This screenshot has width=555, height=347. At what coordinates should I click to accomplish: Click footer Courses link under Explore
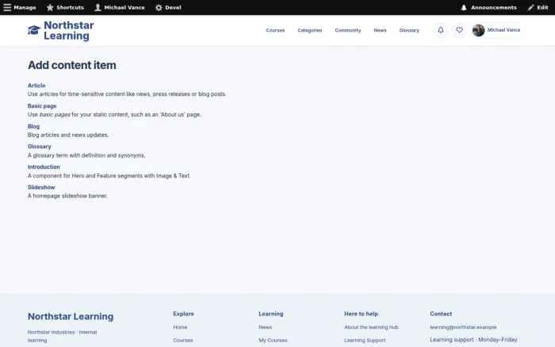coord(183,341)
